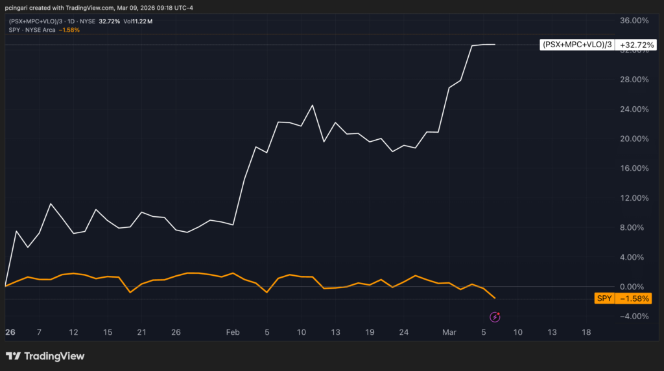Click the (PSX+MPC+VLO)/3 price scale label
This screenshot has width=664, height=371.
(576, 45)
